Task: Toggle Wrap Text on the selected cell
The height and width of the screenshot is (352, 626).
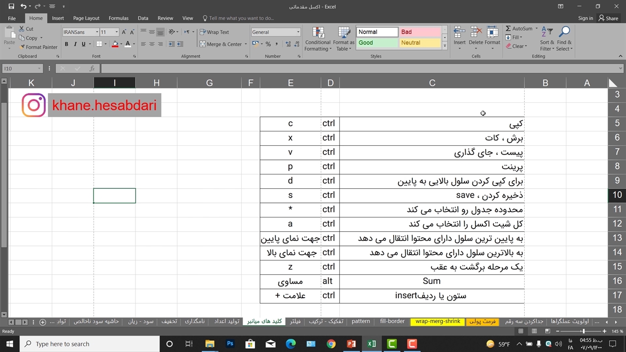Action: 214,32
